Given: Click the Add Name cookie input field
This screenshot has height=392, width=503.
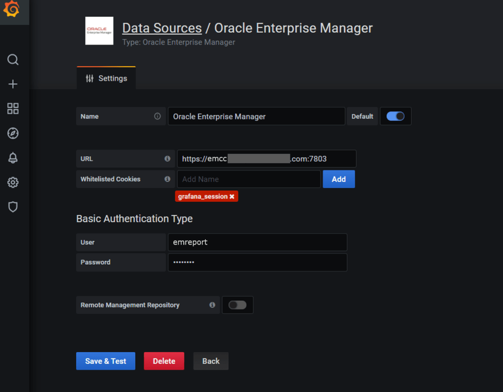Looking at the screenshot, I should [x=249, y=179].
